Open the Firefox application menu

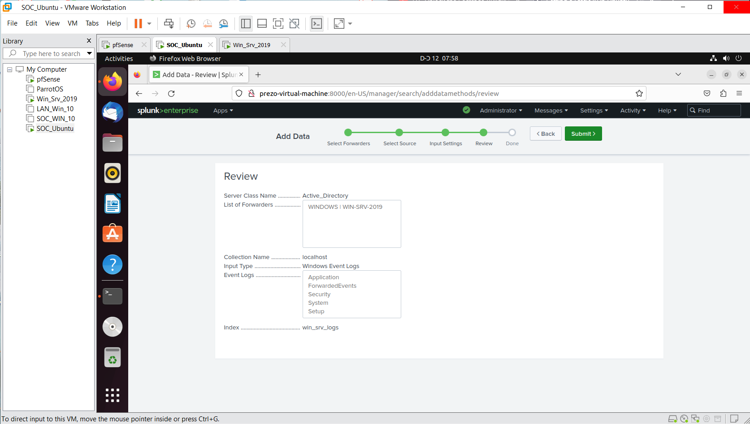(739, 93)
